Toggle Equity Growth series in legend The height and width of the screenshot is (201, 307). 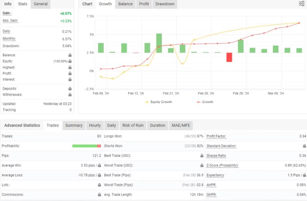(159, 102)
